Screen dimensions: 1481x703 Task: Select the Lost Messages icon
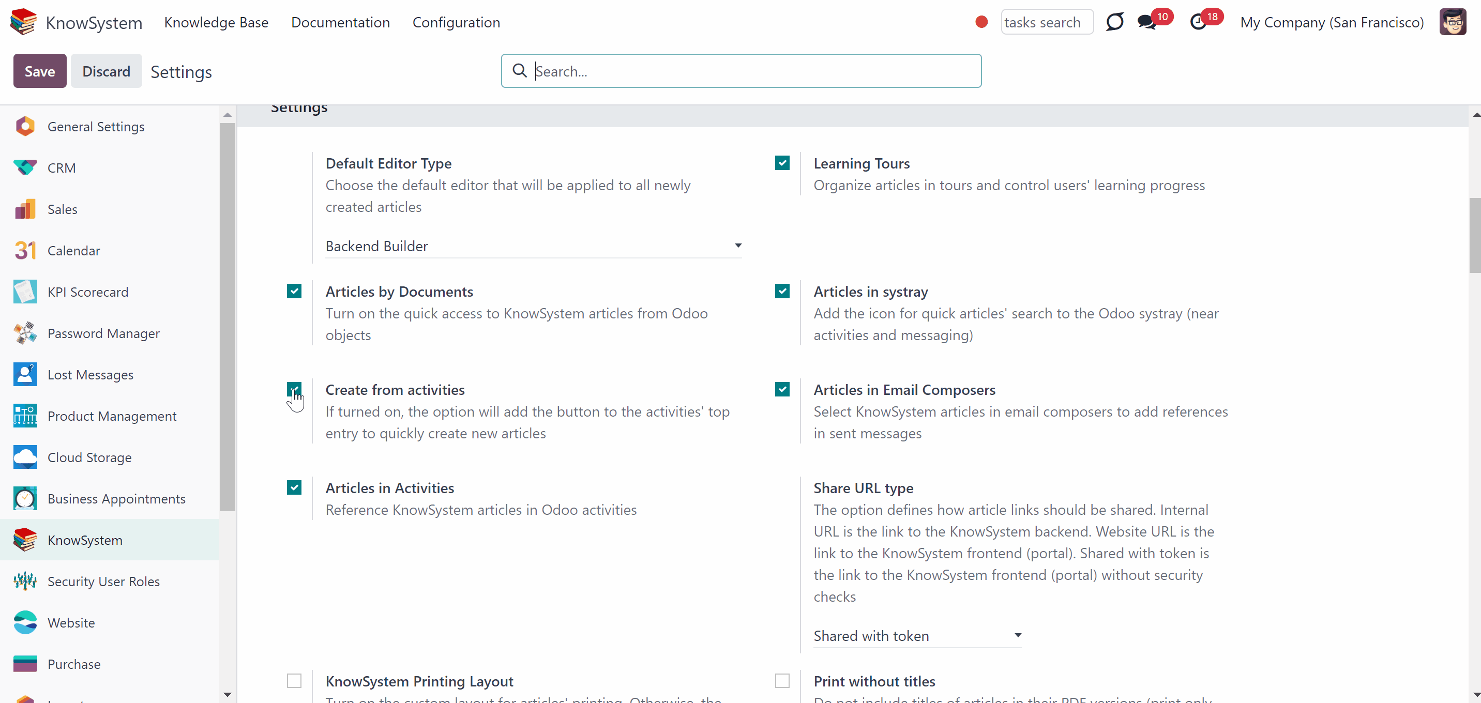(25, 375)
